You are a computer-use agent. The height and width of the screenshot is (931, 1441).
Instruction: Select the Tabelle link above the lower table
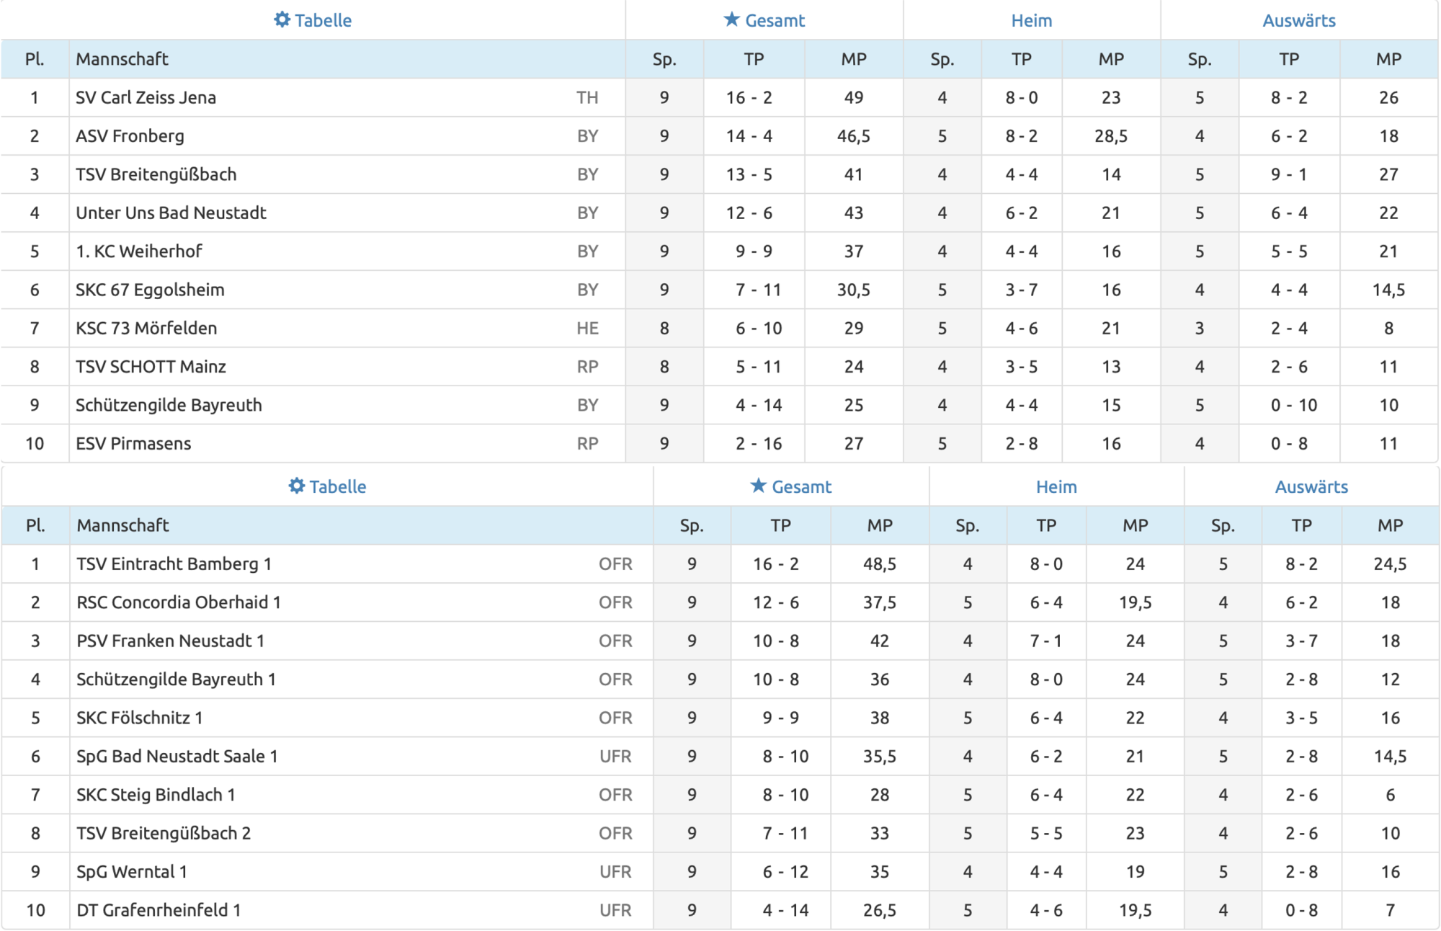click(x=337, y=486)
